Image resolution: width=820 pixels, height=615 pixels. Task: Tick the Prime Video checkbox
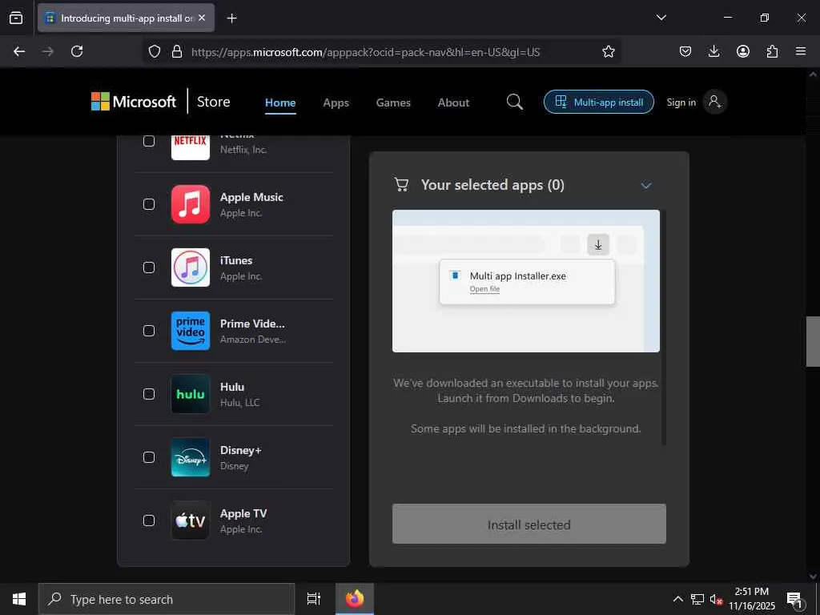point(149,331)
